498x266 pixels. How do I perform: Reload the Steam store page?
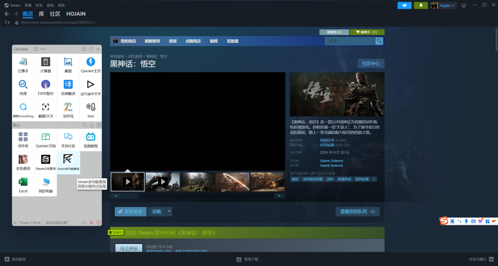[7, 22]
